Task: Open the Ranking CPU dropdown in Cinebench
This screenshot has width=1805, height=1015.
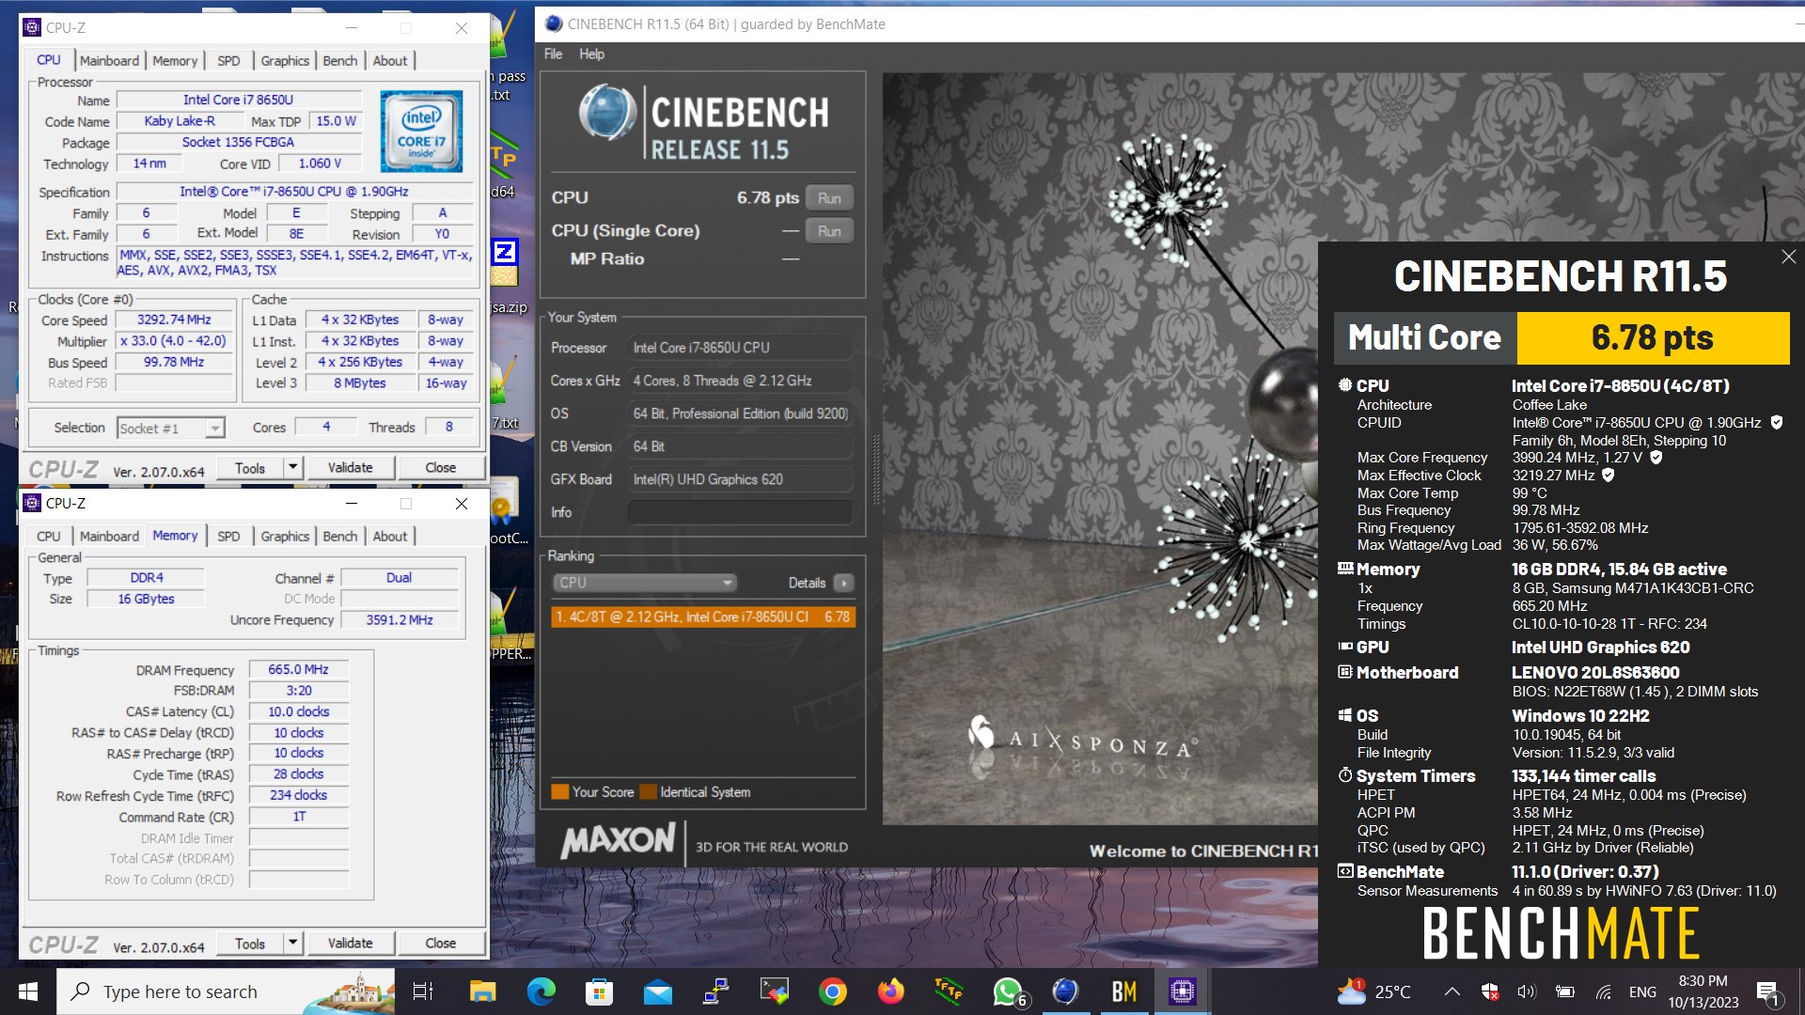Action: tap(645, 583)
